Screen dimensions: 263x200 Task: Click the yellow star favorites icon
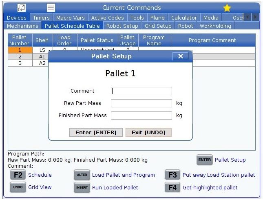(227, 8)
